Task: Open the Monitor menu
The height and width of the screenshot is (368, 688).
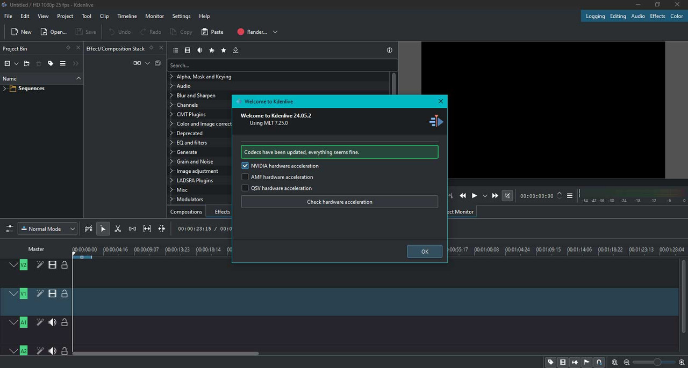Action: [154, 16]
